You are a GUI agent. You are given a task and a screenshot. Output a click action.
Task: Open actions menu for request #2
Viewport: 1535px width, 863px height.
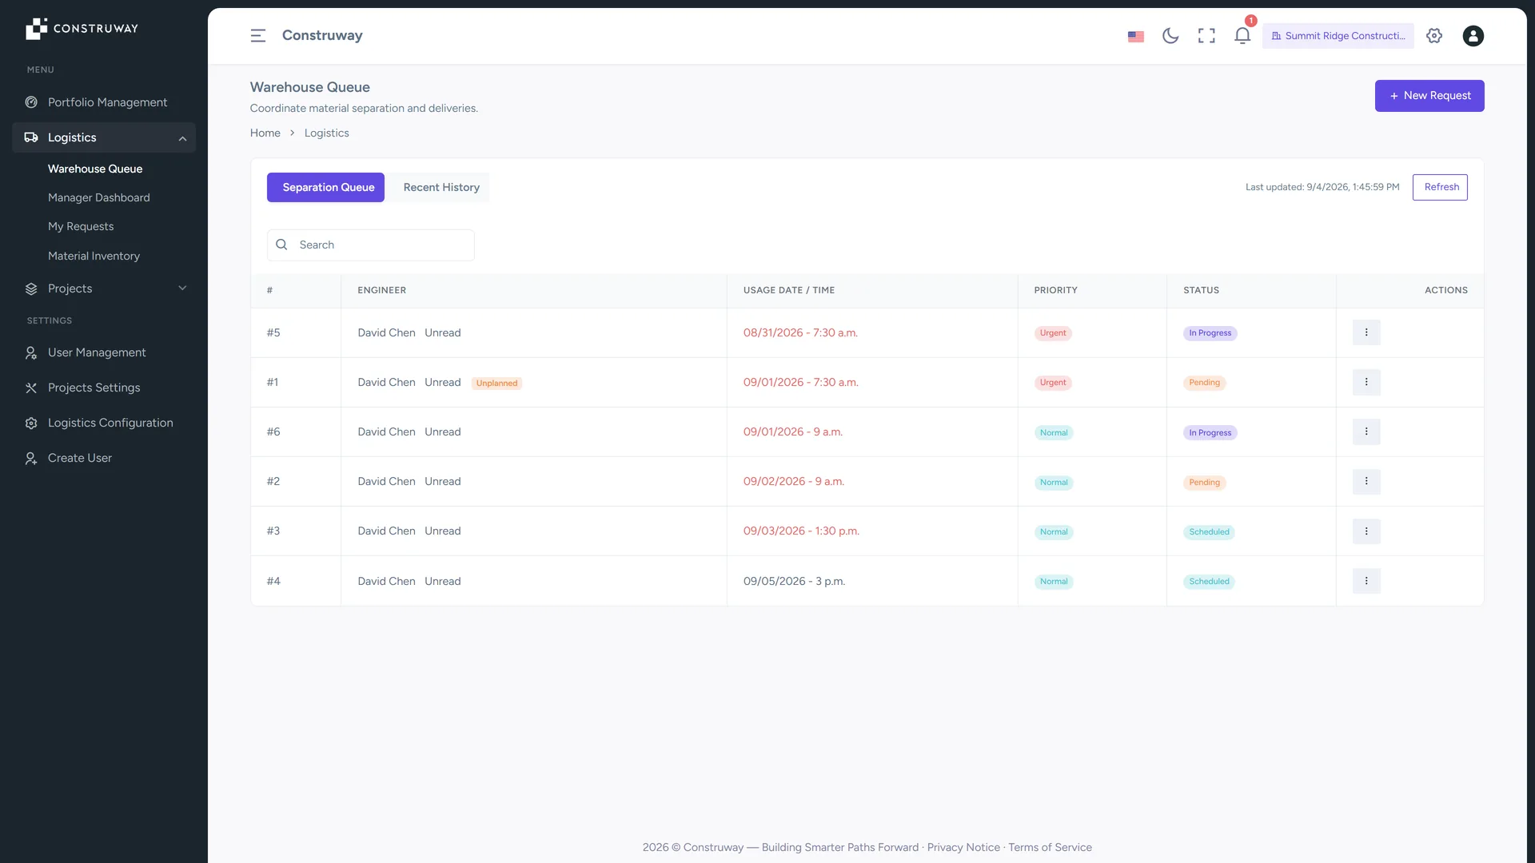pos(1366,482)
